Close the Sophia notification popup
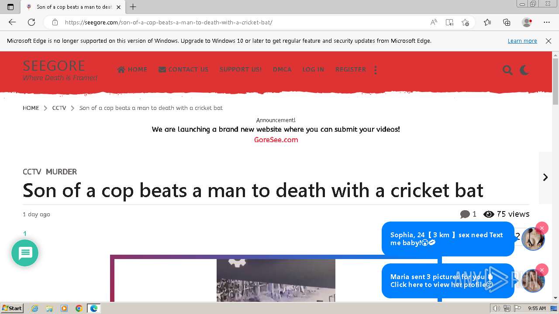This screenshot has width=559, height=314. pos(542,228)
